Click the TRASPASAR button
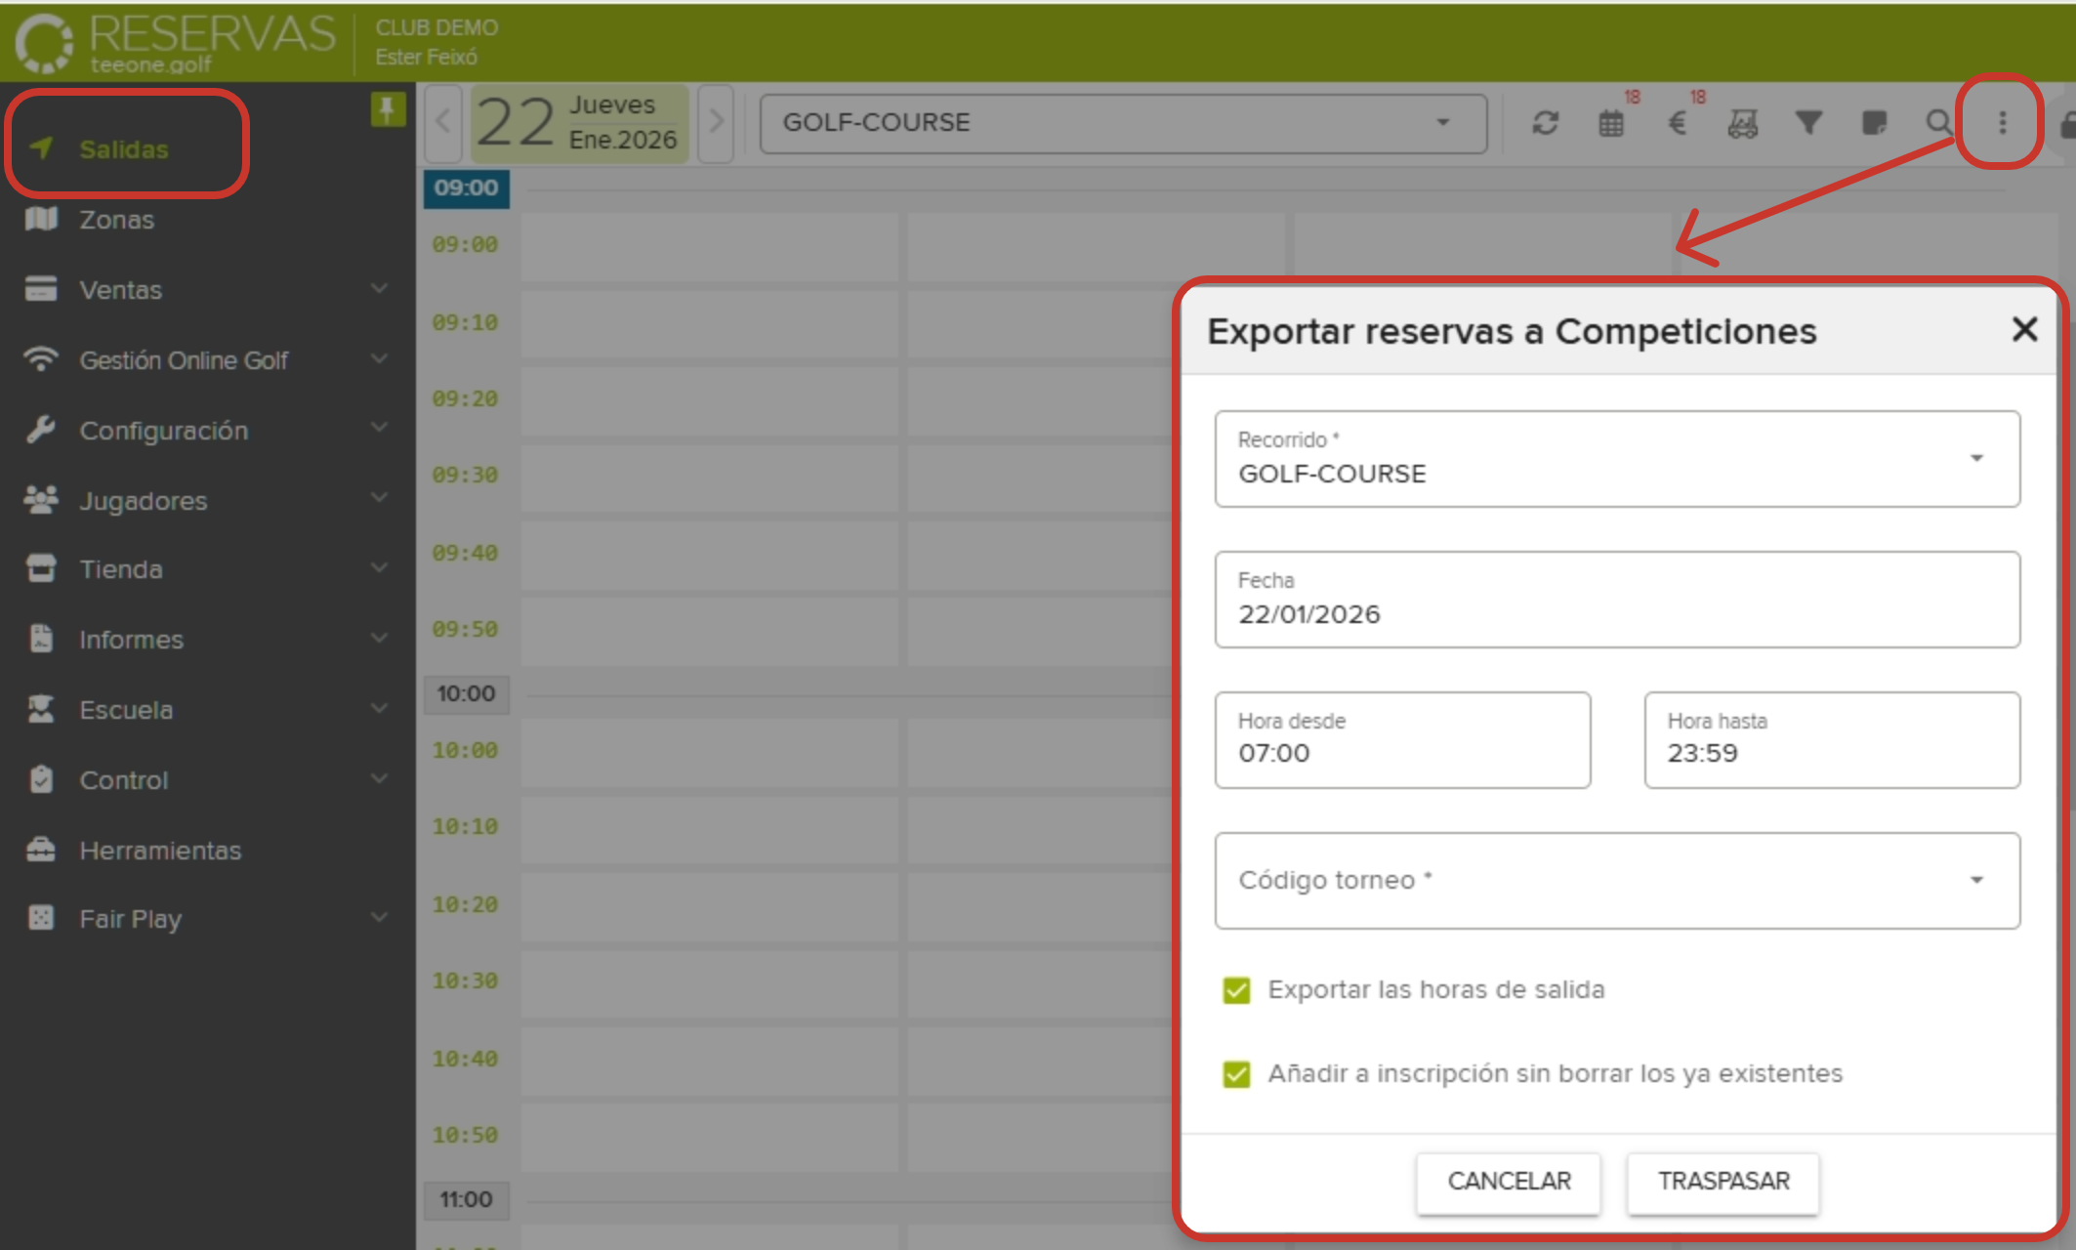 click(x=1723, y=1182)
